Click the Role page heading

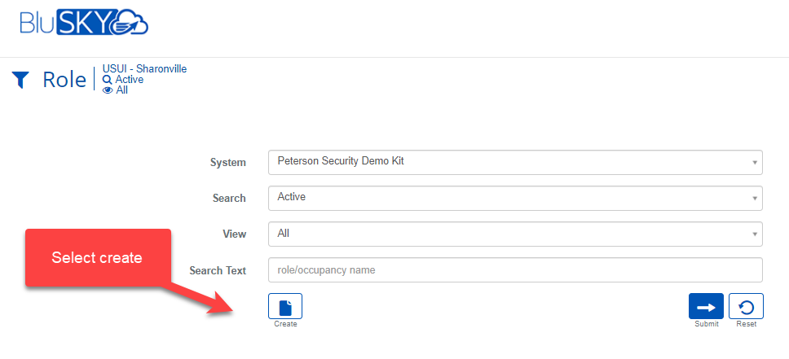pos(64,80)
